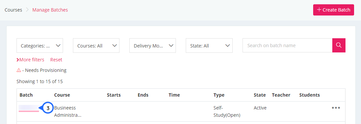Open the blurred batch name link
Viewport: 361px width, 124px height.
(x=29, y=108)
